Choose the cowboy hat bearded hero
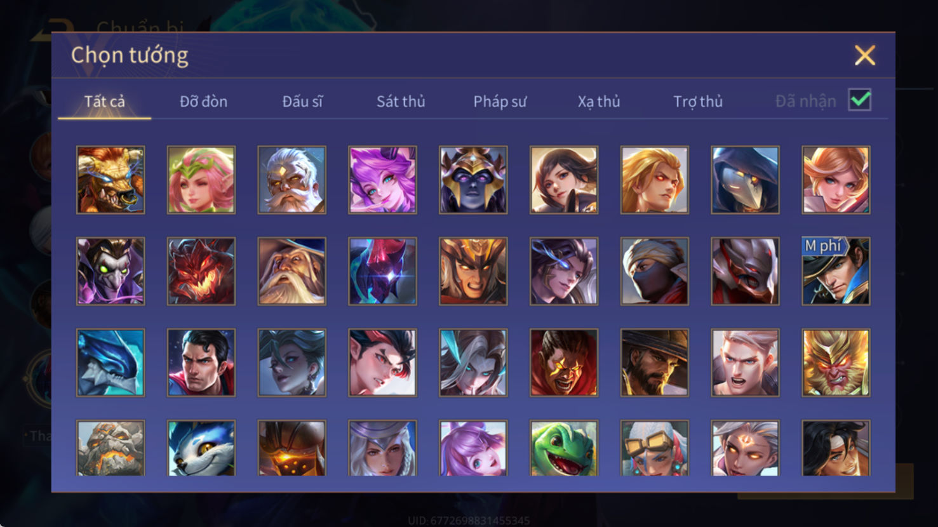938x527 pixels. [655, 363]
